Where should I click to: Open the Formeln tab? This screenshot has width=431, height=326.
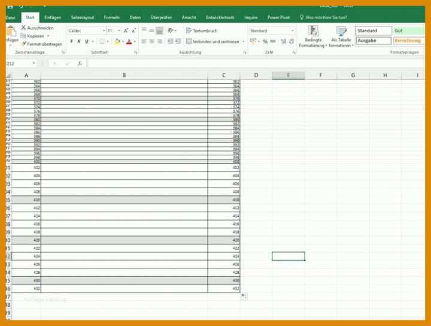[111, 17]
